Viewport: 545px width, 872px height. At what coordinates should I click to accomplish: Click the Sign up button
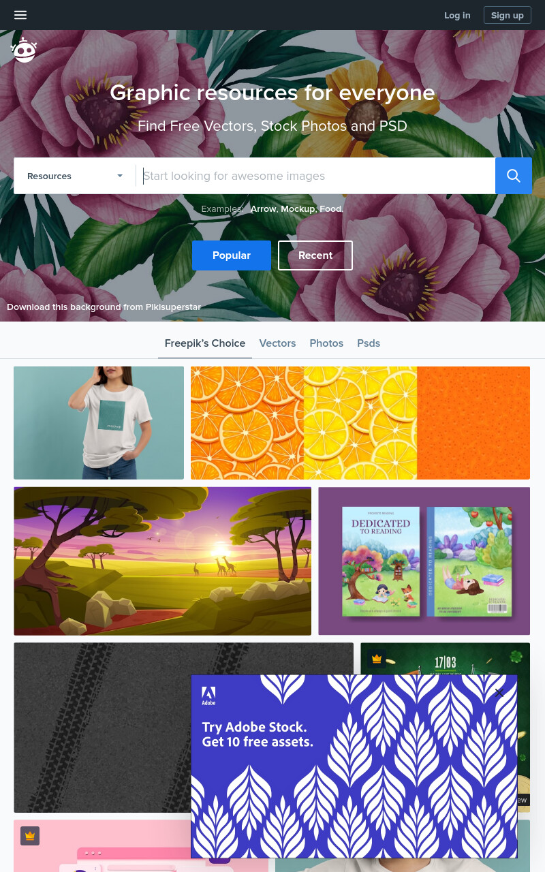(508, 15)
